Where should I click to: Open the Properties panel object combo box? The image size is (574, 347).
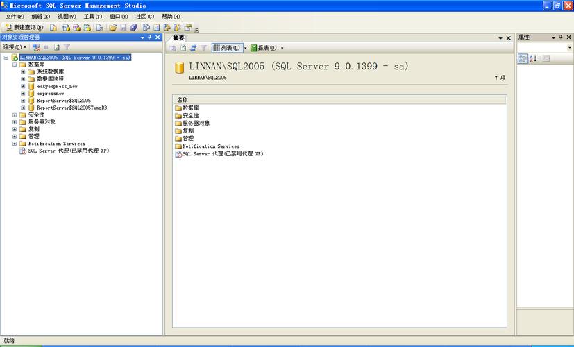coord(544,48)
